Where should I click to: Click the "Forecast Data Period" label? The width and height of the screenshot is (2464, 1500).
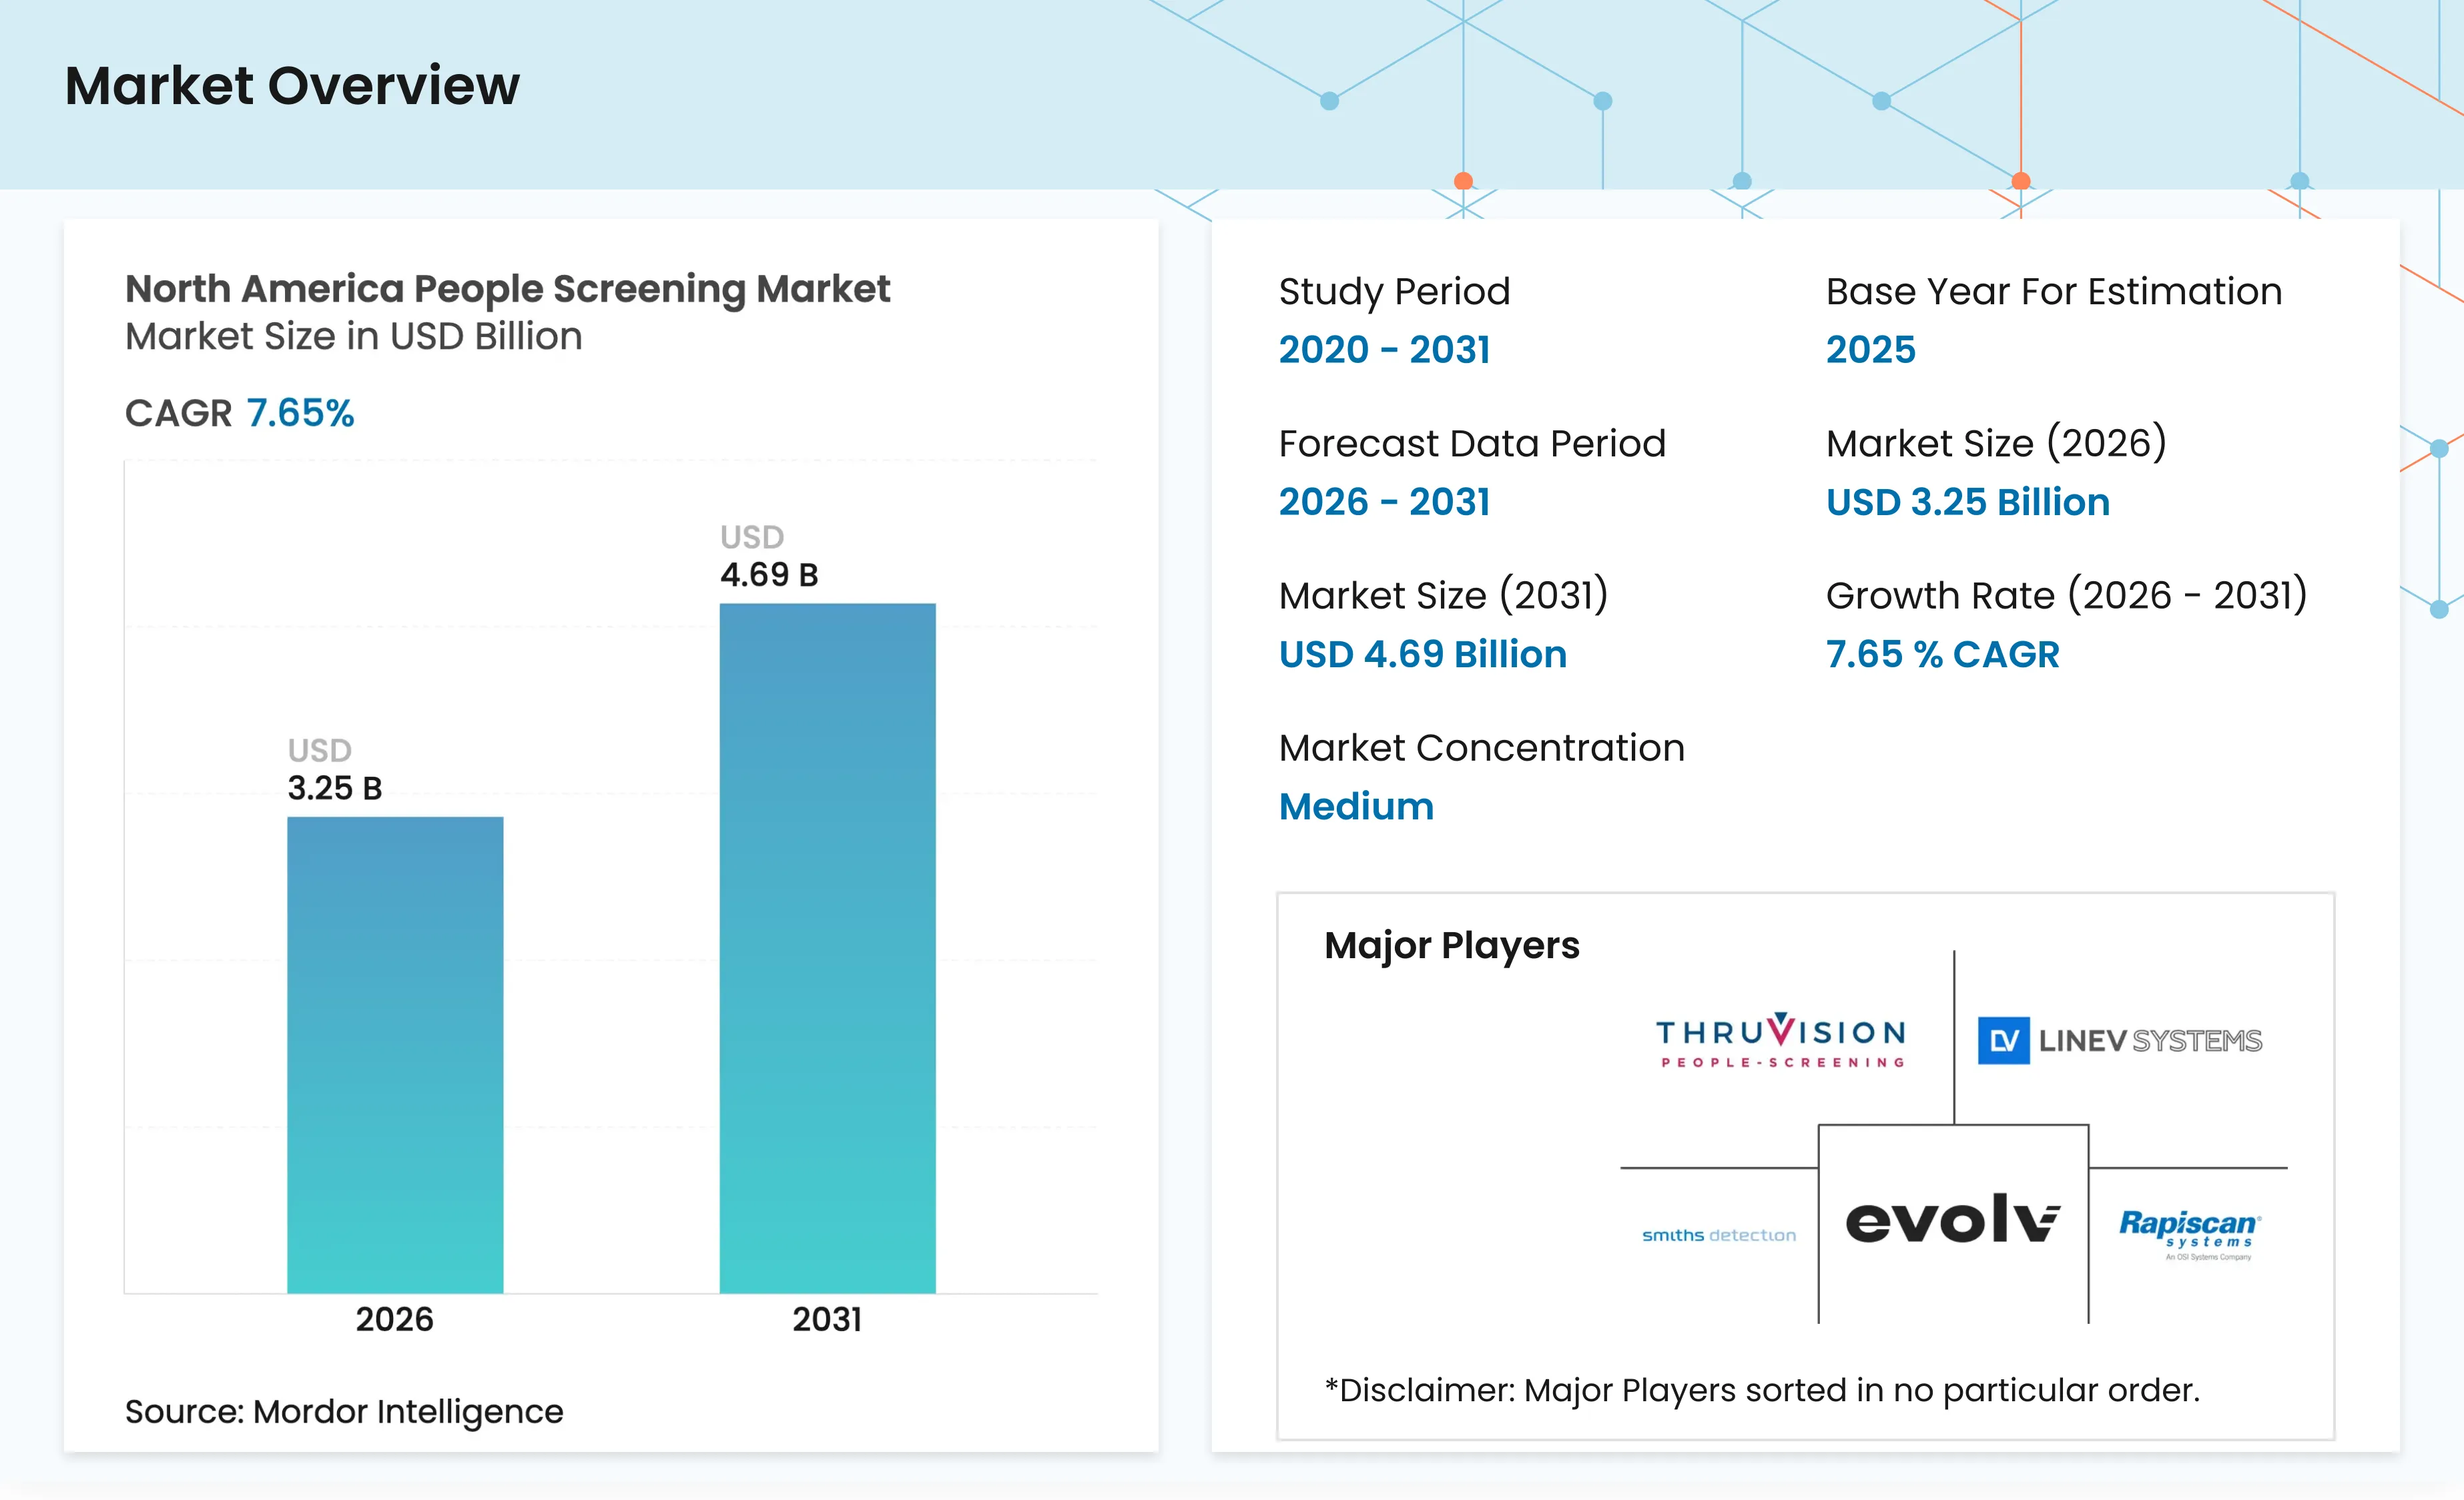point(1472,444)
